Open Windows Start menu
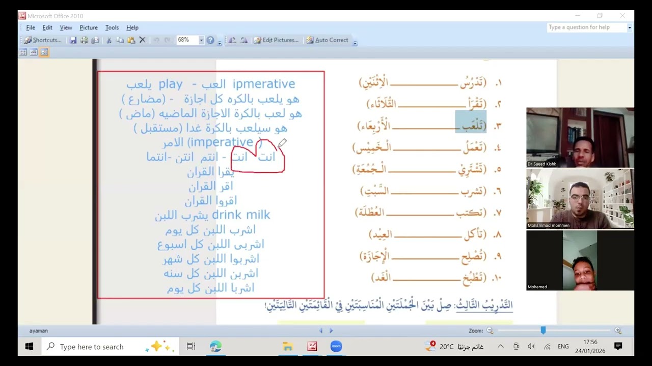The width and height of the screenshot is (652, 366). (29, 347)
